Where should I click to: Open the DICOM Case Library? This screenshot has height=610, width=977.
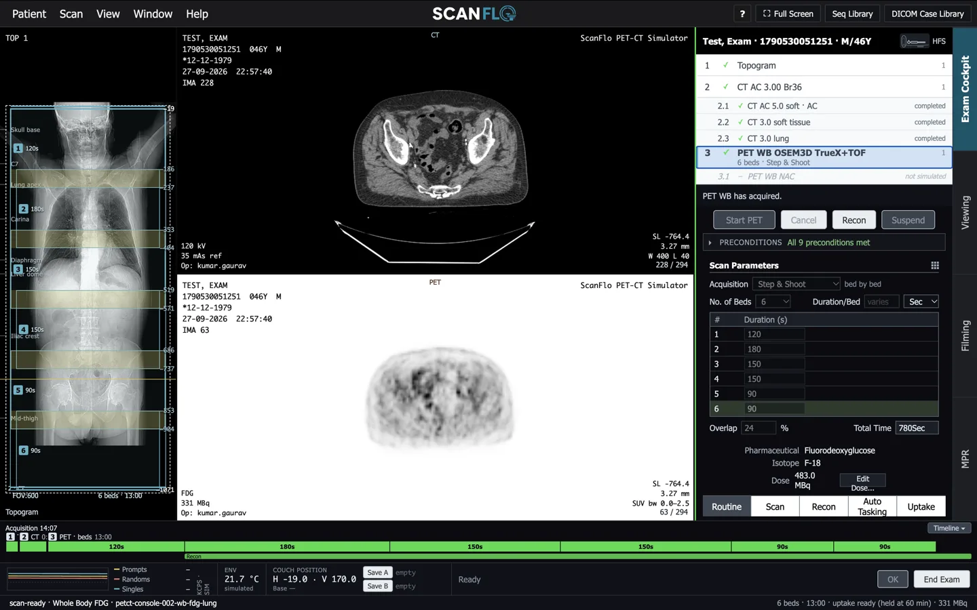pos(927,14)
